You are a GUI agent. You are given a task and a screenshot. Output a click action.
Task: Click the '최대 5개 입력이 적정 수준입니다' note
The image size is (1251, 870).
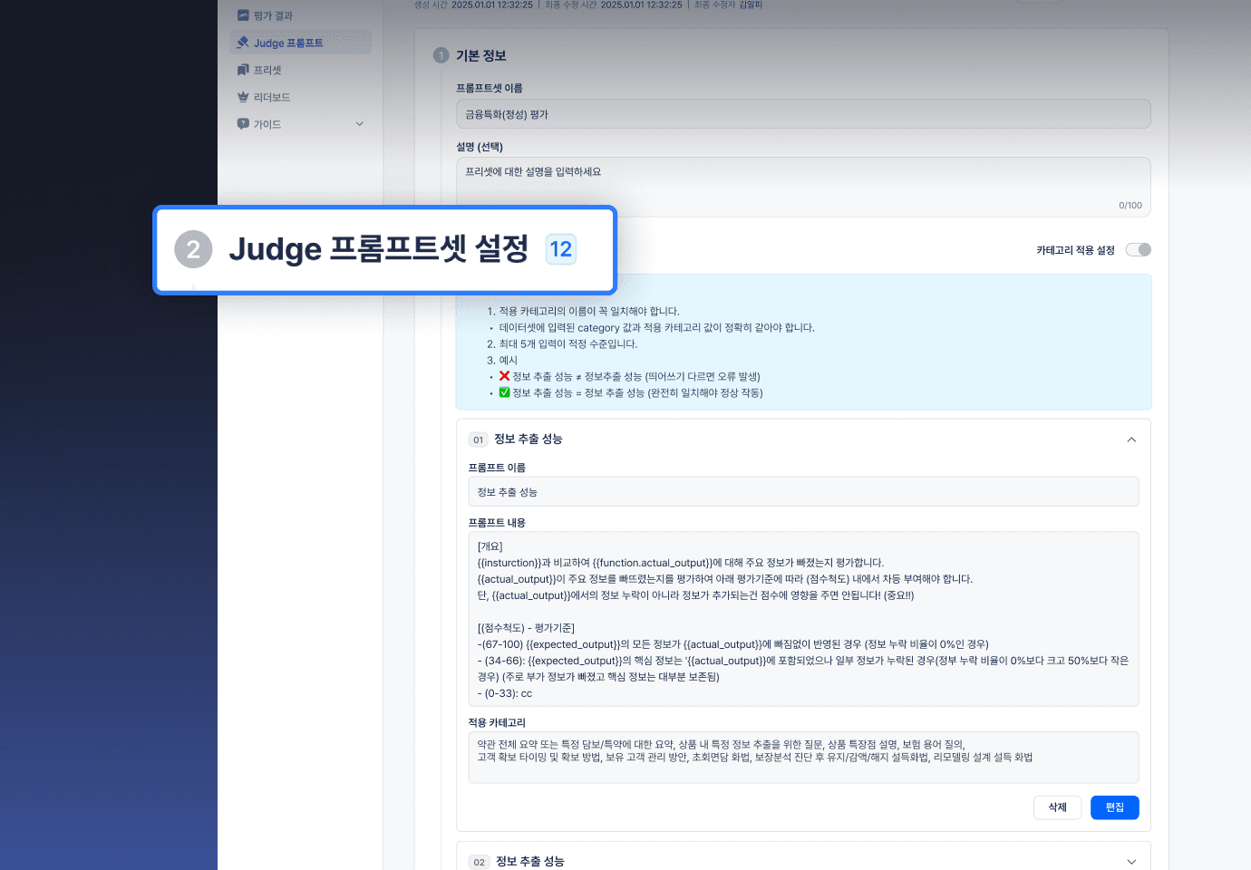click(562, 344)
